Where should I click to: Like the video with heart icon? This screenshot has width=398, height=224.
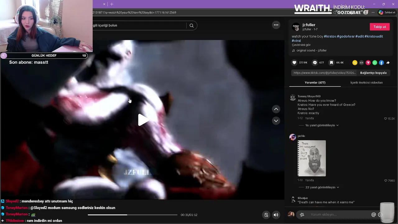(x=294, y=63)
